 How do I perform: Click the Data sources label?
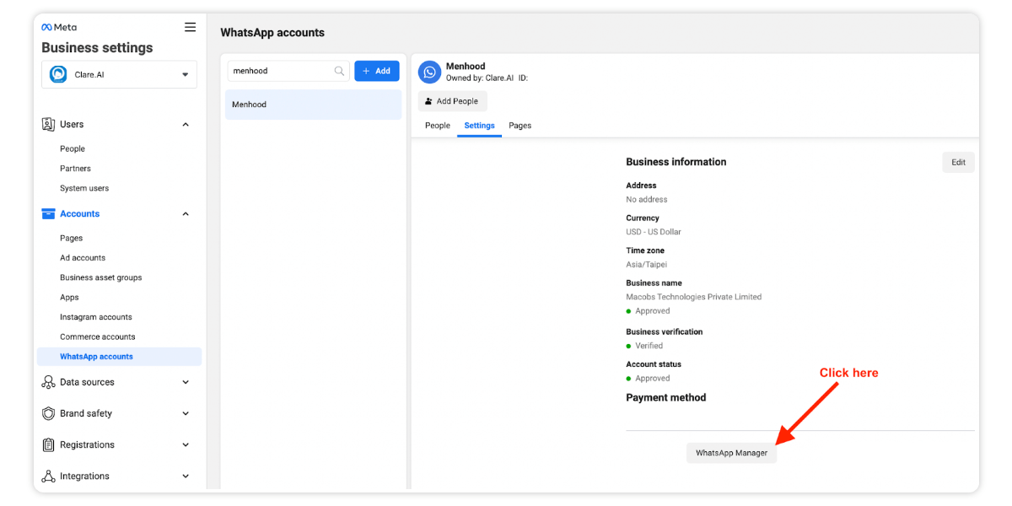87,382
